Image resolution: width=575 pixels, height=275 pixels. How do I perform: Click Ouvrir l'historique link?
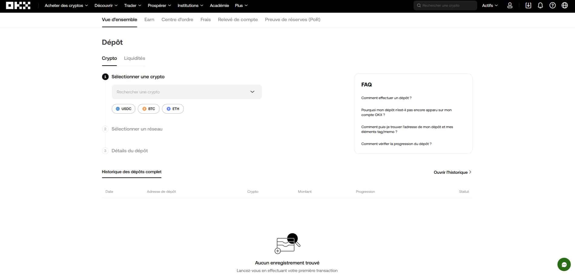[452, 172]
